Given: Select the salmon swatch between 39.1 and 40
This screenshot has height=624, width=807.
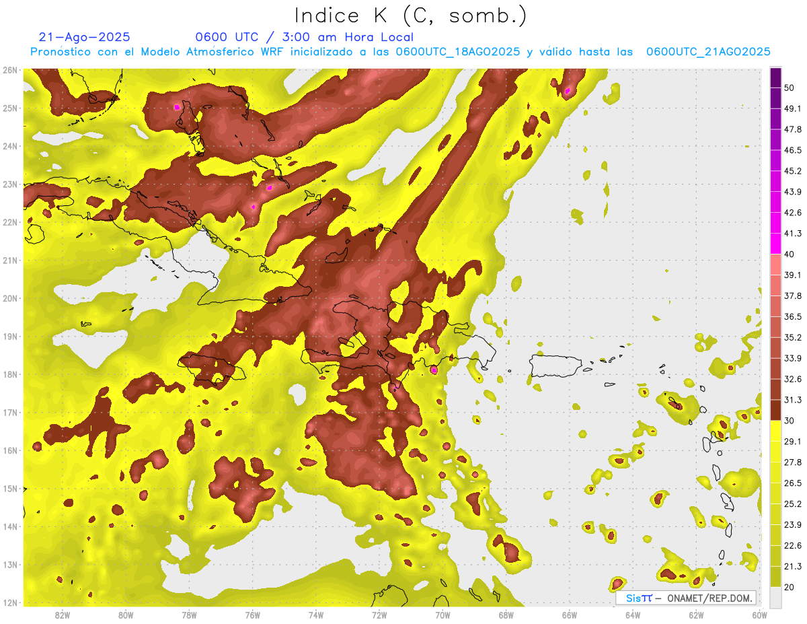Looking at the screenshot, I should tap(775, 265).
